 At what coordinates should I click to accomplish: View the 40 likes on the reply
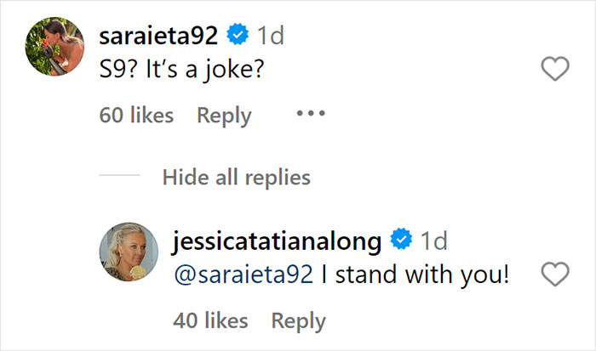210,320
